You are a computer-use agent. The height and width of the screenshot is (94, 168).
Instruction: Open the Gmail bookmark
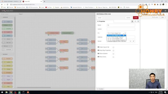pos(41,7)
